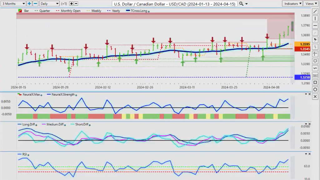Open the Views menu
This screenshot has width=320, height=180.
(311, 4)
